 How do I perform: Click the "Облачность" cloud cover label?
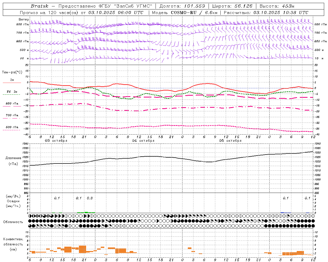click(x=13, y=222)
